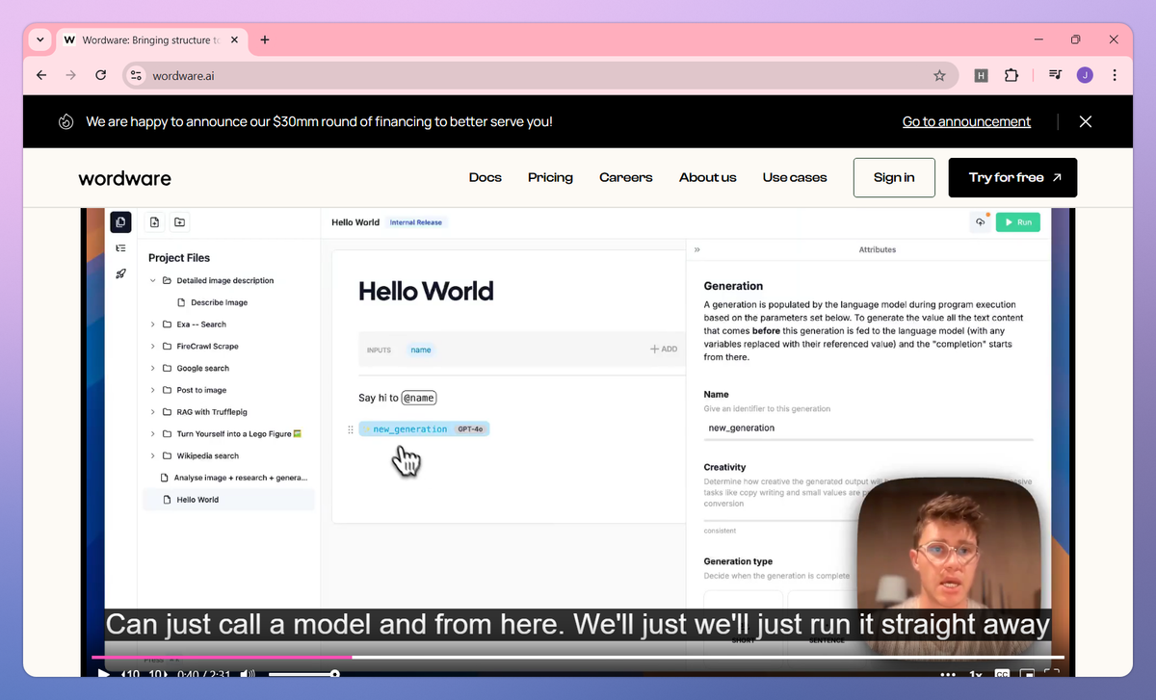Mute the video with the speaker icon
Screen dimensions: 1156x700
(x=249, y=674)
